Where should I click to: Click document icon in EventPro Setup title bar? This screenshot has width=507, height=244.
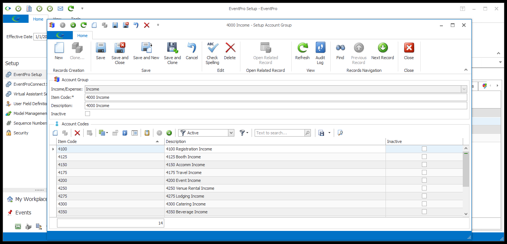pos(29,8)
